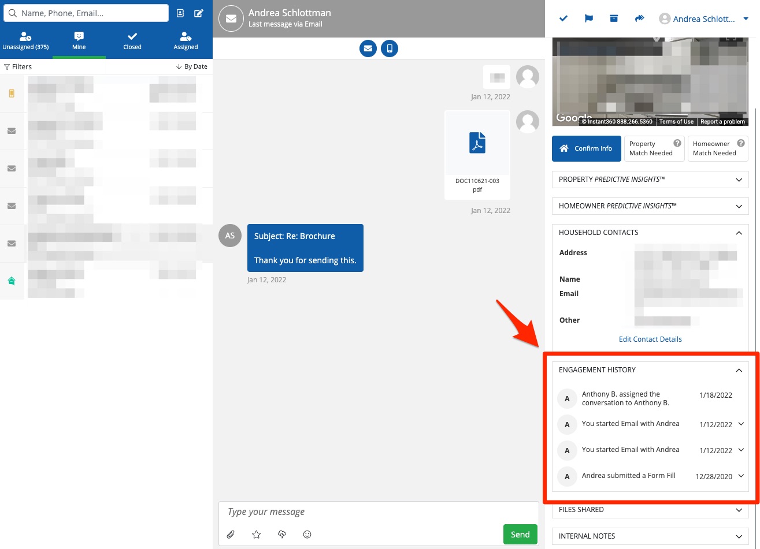Open the emoji picker smiley icon
Image resolution: width=760 pixels, height=549 pixels.
pos(307,535)
